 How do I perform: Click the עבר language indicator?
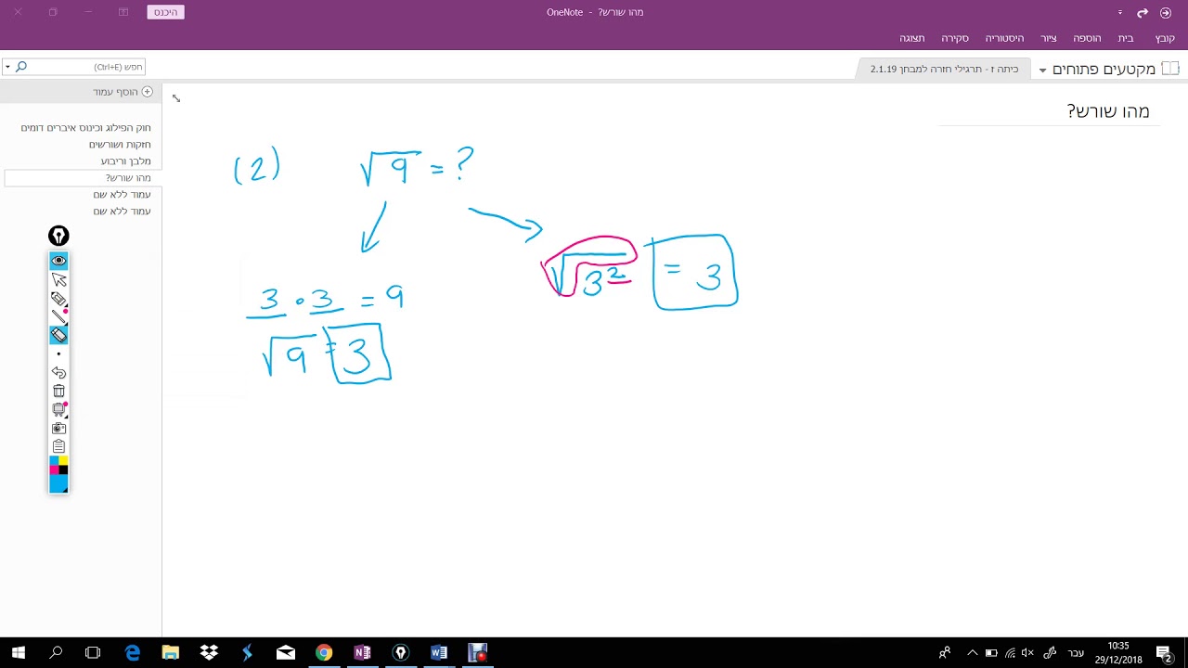pos(1076,652)
